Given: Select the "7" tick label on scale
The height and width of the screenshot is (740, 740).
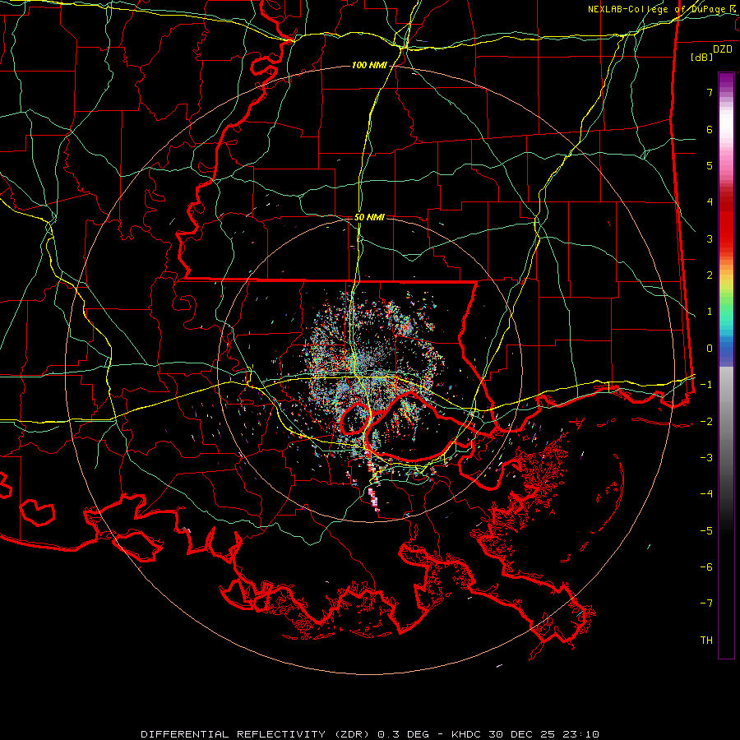Looking at the screenshot, I should pyautogui.click(x=710, y=92).
